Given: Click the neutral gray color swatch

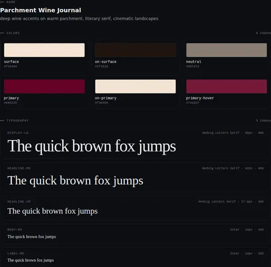Looking at the screenshot, I should 226,50.
